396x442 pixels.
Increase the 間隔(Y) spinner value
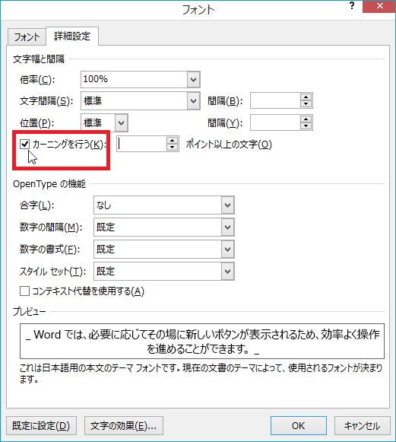[x=306, y=119]
